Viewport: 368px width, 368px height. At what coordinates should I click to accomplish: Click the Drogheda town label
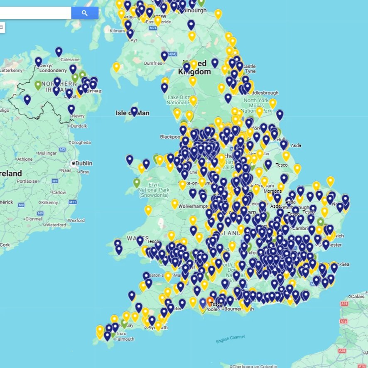pyautogui.click(x=81, y=142)
